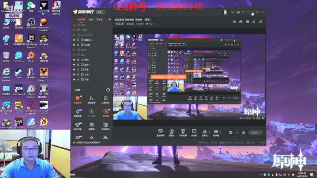Collapse the 工具箱 toolbox panel
This screenshot has height=178, width=317.
108,90
